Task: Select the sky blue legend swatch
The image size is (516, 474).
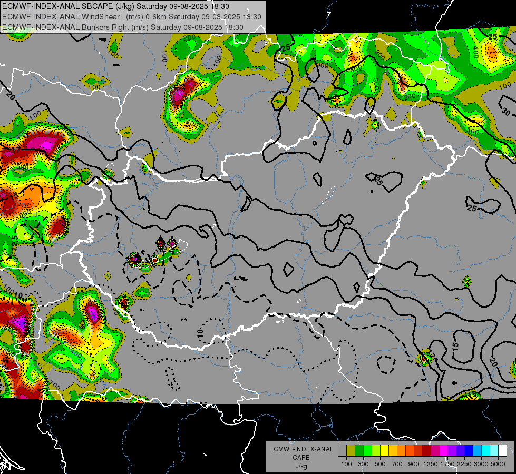Action: coord(478,451)
